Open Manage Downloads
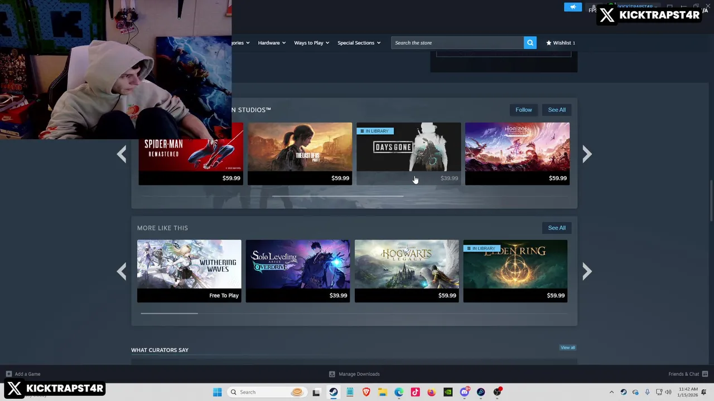714x401 pixels. [359, 374]
